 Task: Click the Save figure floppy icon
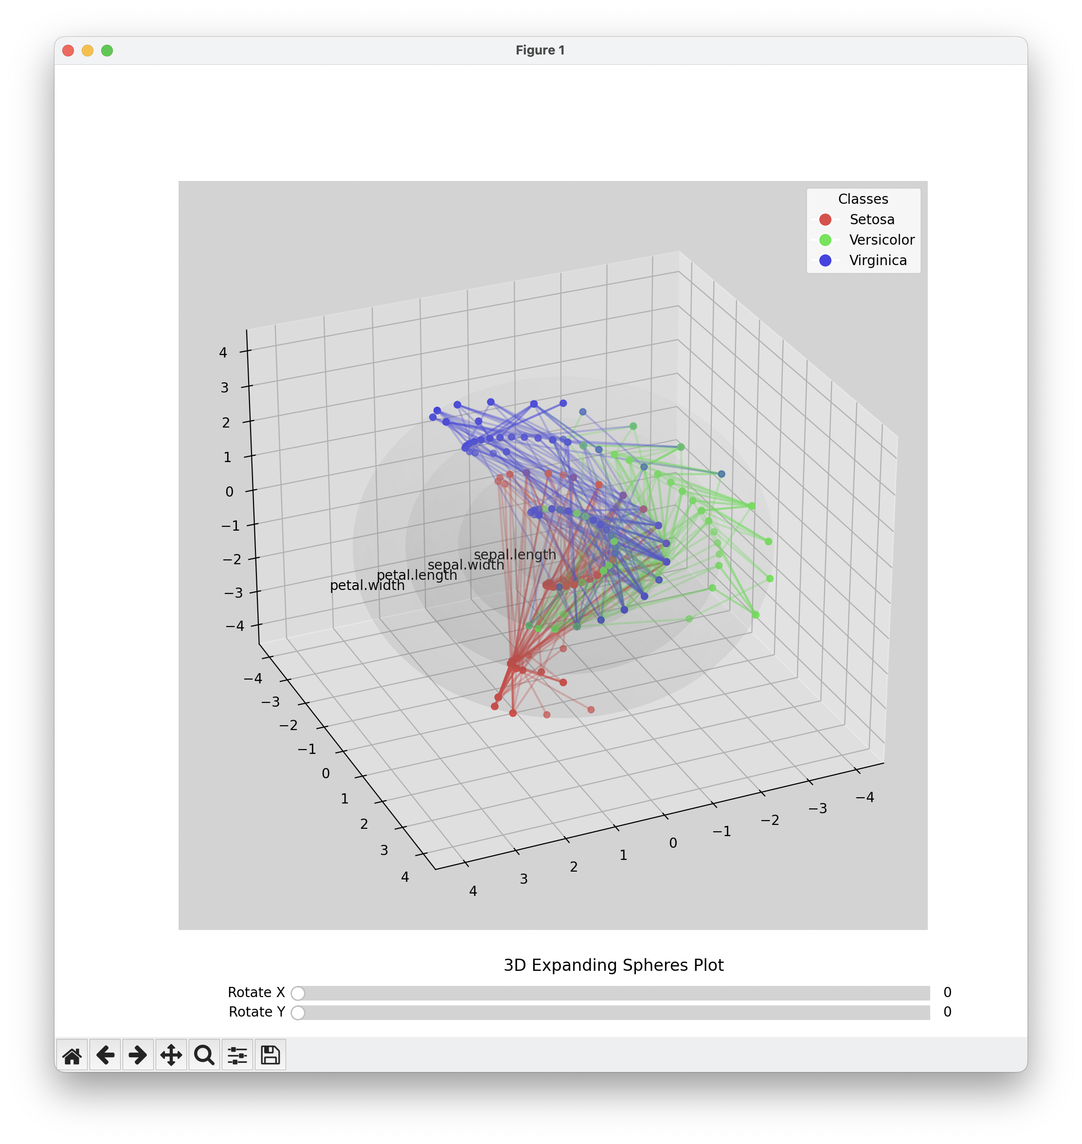[270, 1055]
